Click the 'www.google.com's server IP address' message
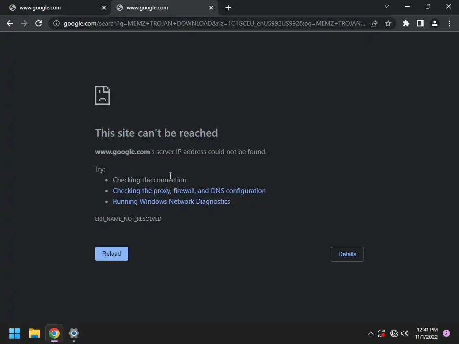This screenshot has width=459, height=344. (181, 152)
